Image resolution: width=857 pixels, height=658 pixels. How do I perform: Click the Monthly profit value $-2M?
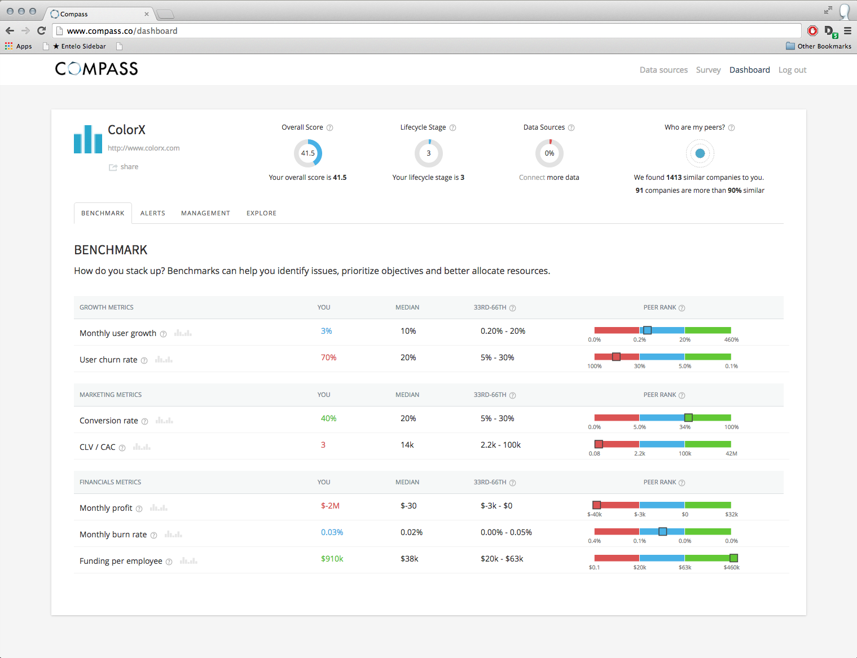click(x=330, y=506)
